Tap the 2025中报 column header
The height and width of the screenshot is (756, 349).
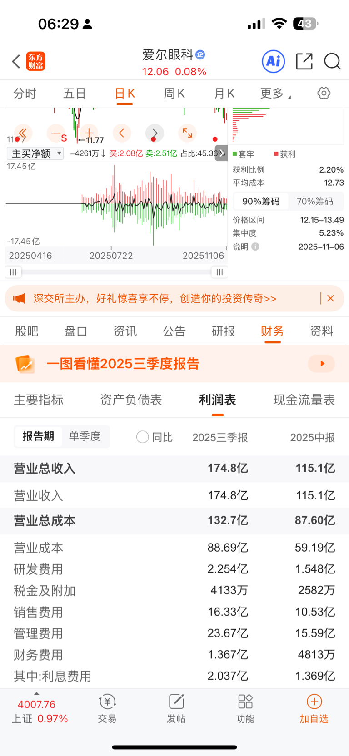click(313, 437)
